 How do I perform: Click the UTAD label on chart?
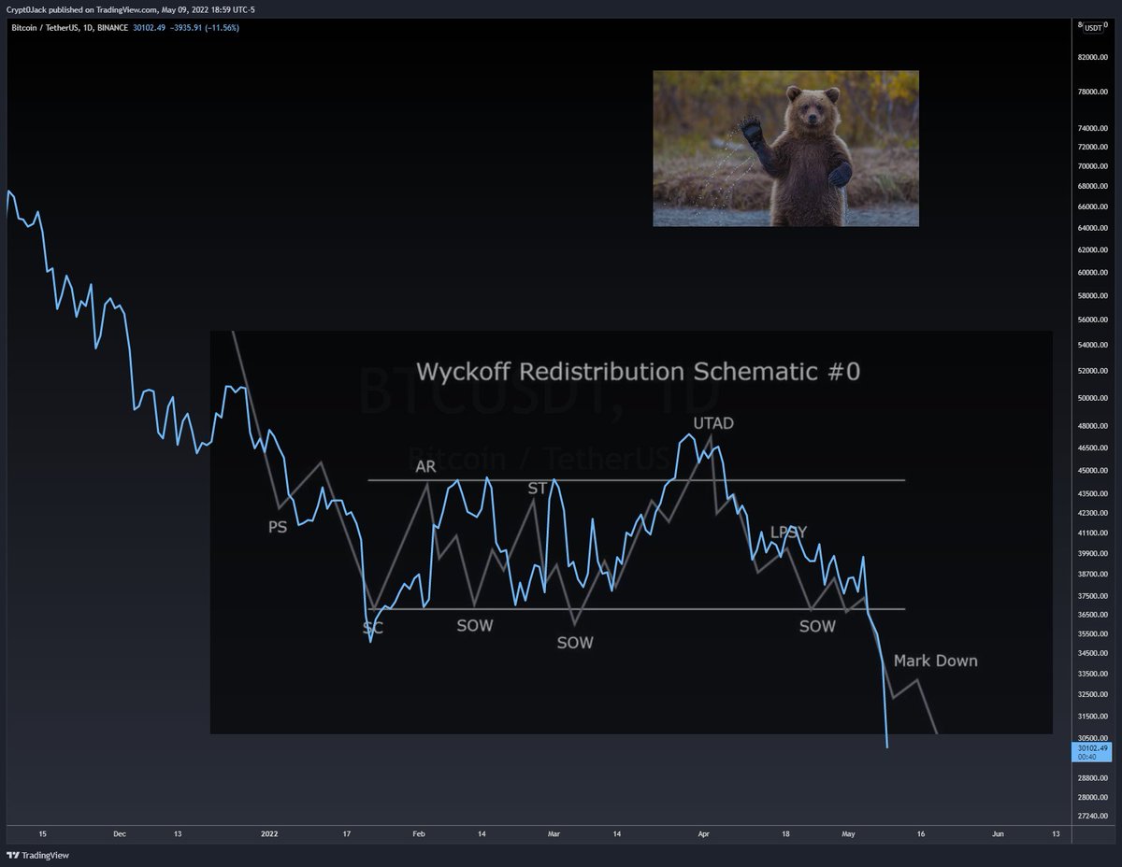713,423
